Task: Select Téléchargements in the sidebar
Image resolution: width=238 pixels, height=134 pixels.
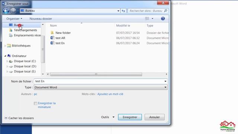Action: point(25,30)
